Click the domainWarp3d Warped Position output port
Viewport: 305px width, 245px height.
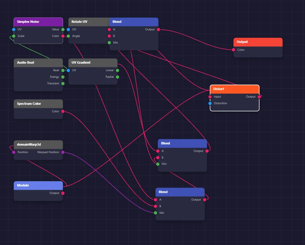63,152
